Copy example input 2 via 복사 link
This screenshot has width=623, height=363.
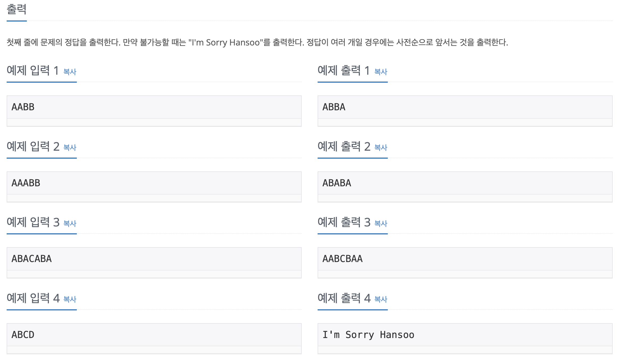coord(70,147)
